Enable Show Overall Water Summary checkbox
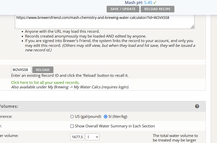The image size is (217, 143). point(72,126)
